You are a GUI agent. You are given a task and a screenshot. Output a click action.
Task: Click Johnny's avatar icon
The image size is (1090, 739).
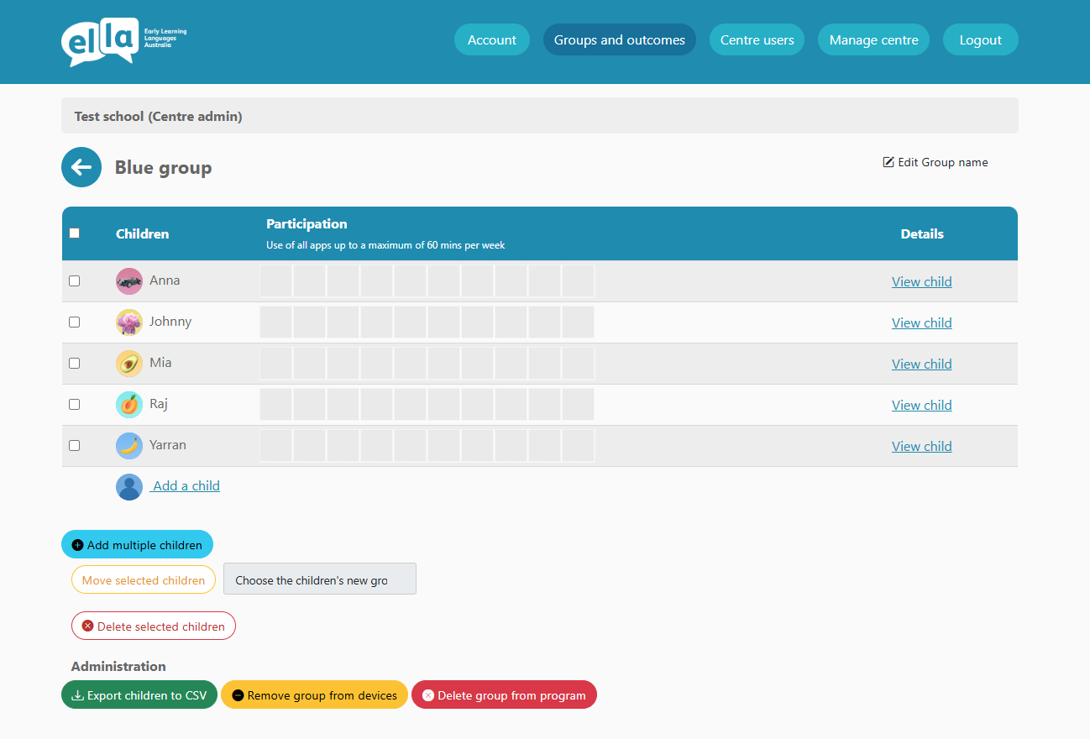pos(129,322)
